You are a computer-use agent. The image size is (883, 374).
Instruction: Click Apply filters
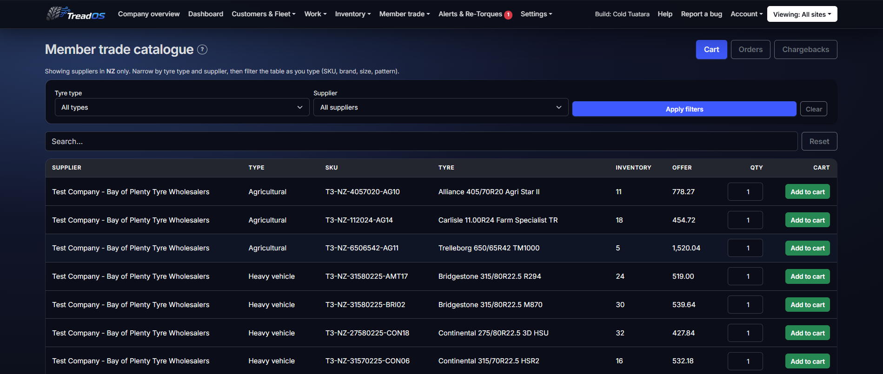coord(684,109)
